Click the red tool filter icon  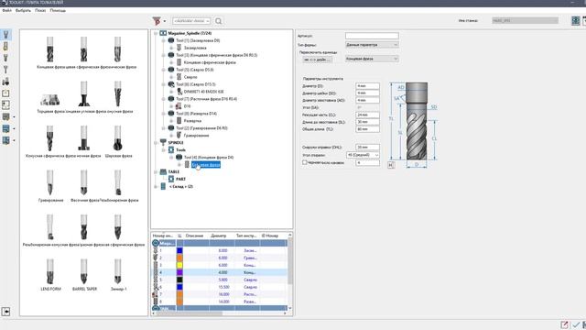[157, 21]
